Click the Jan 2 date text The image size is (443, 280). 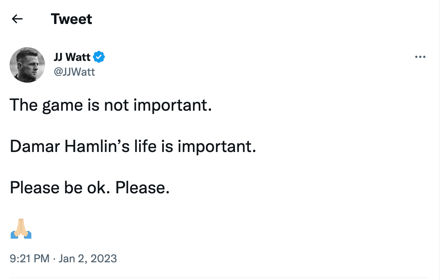73,259
